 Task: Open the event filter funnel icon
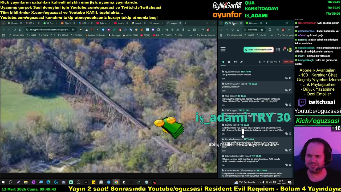268,62
